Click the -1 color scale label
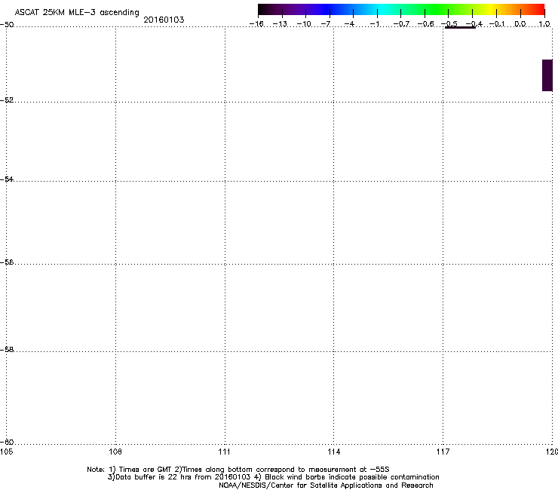The width and height of the screenshot is (558, 490). pyautogui.click(x=374, y=24)
